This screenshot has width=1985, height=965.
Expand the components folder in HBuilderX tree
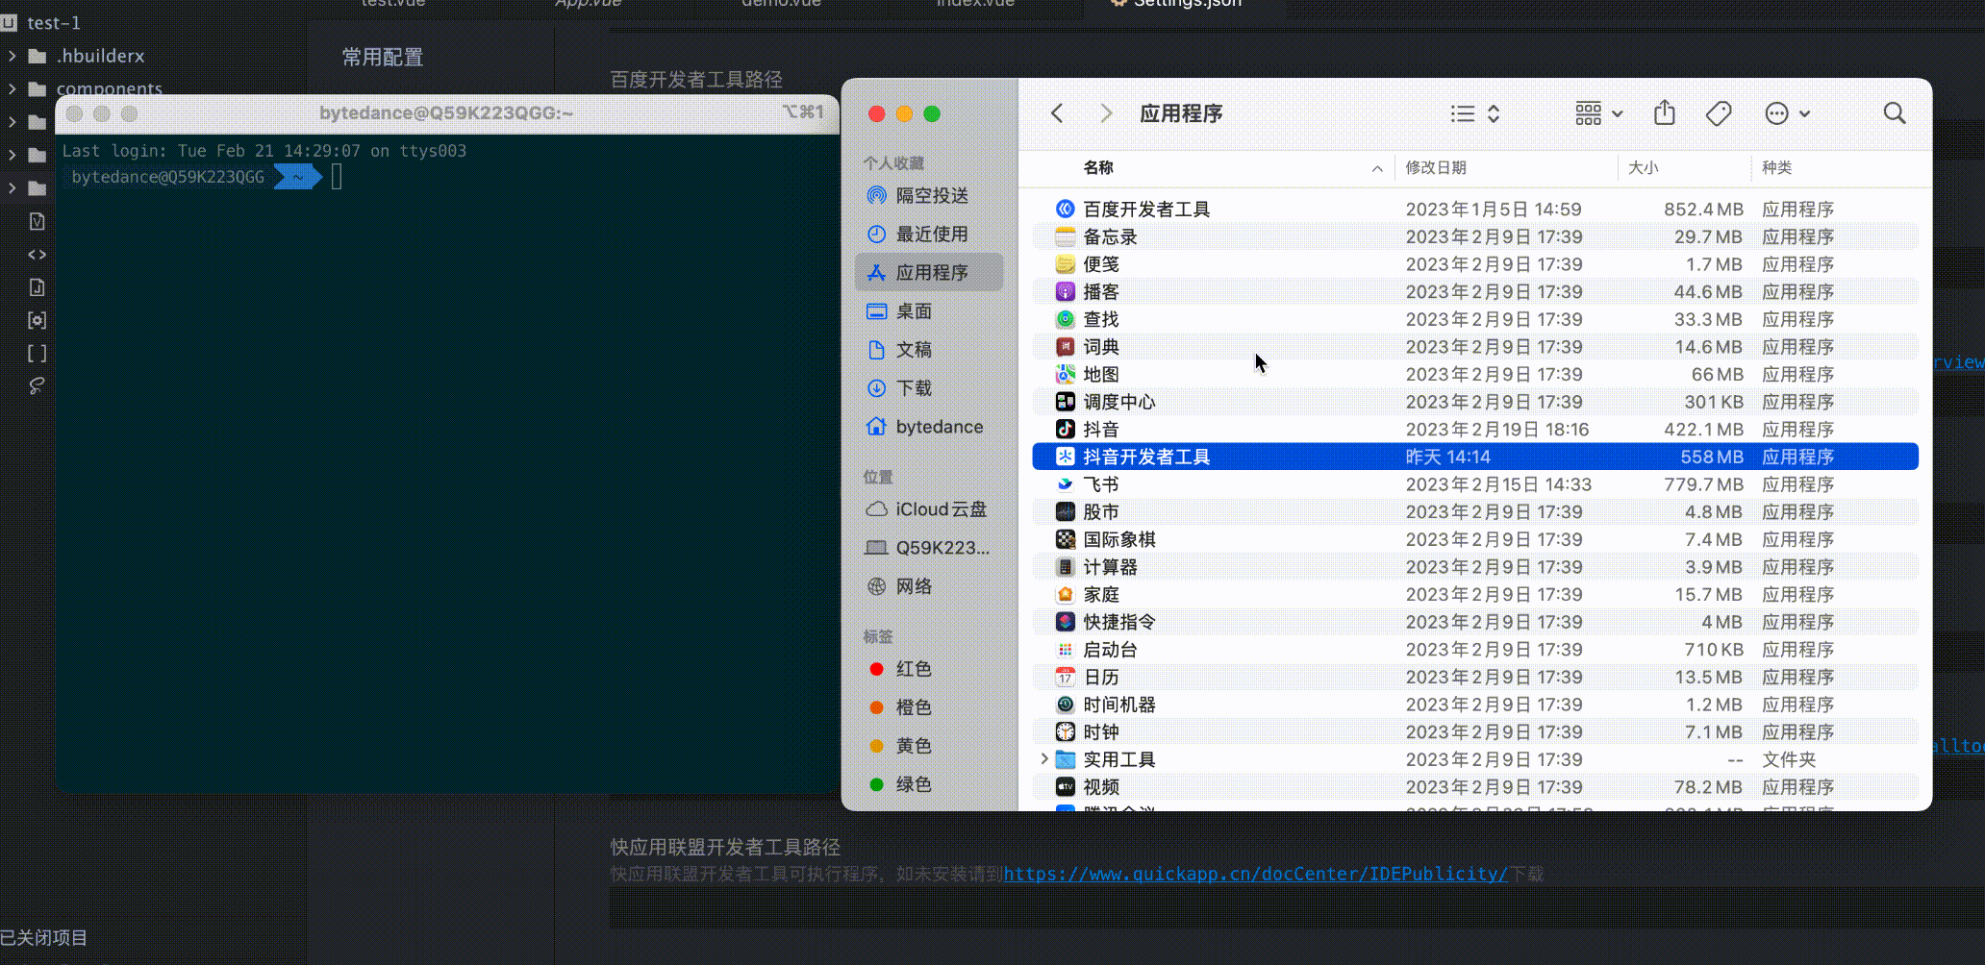coord(12,88)
